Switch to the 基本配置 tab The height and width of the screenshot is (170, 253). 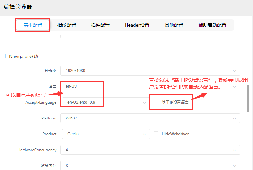coord(33,25)
